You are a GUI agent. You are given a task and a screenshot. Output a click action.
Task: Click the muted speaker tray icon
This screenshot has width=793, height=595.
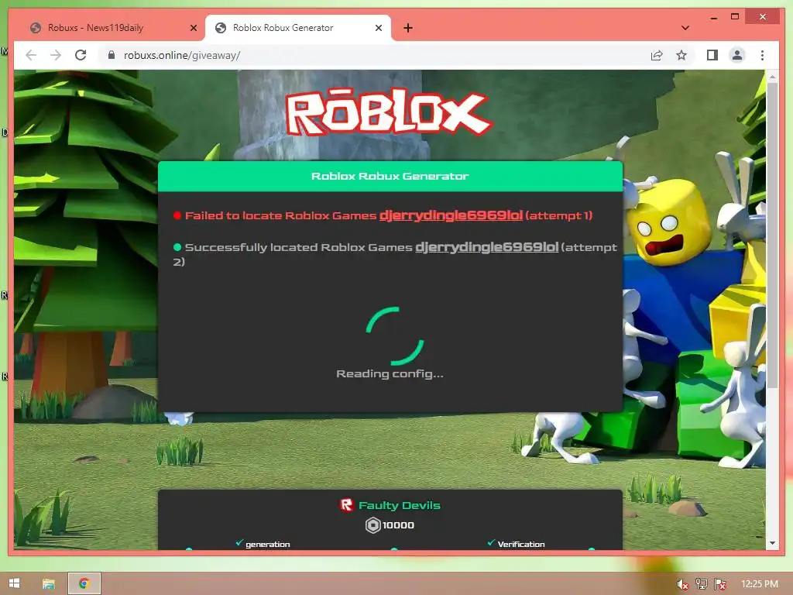point(682,584)
